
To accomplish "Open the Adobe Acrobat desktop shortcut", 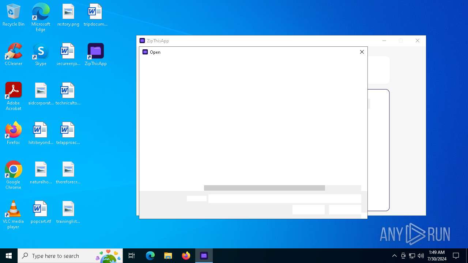I will pos(14,96).
